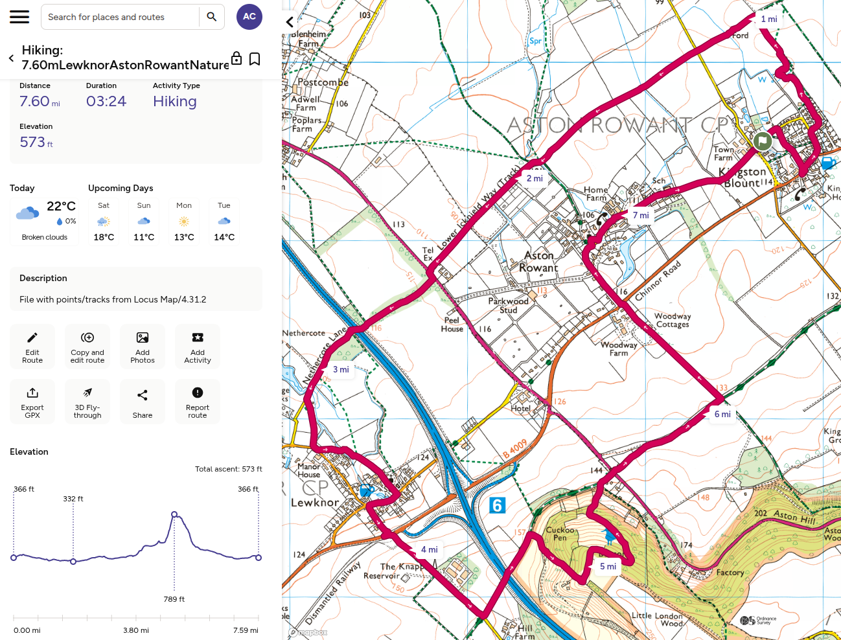Click Edit Route button
841x640 pixels.
pos(32,347)
